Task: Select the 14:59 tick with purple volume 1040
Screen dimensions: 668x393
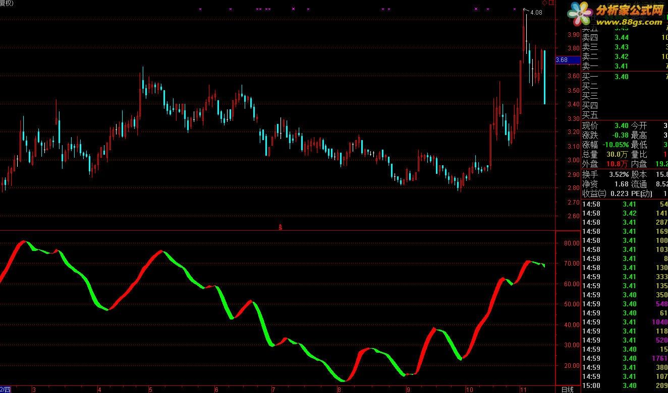Action: tap(625, 322)
